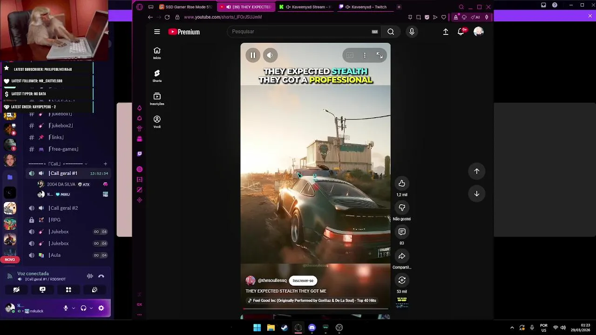Disconnect from voice call in Discord
596x335 pixels.
point(101,276)
